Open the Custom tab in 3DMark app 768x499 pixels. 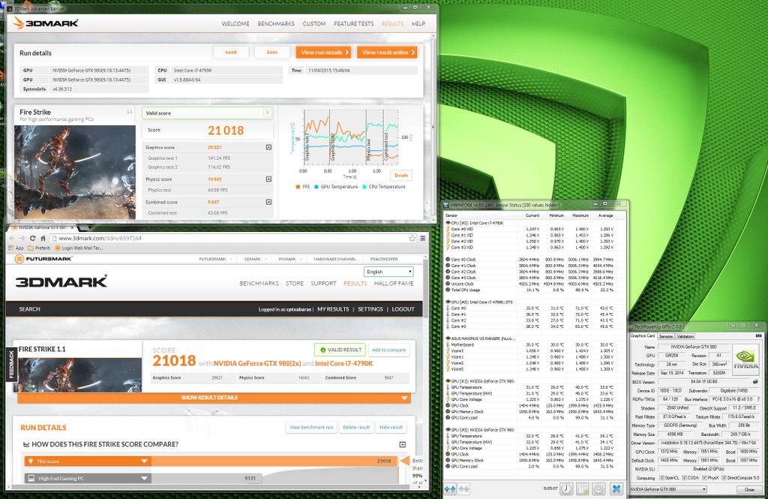coord(314,23)
